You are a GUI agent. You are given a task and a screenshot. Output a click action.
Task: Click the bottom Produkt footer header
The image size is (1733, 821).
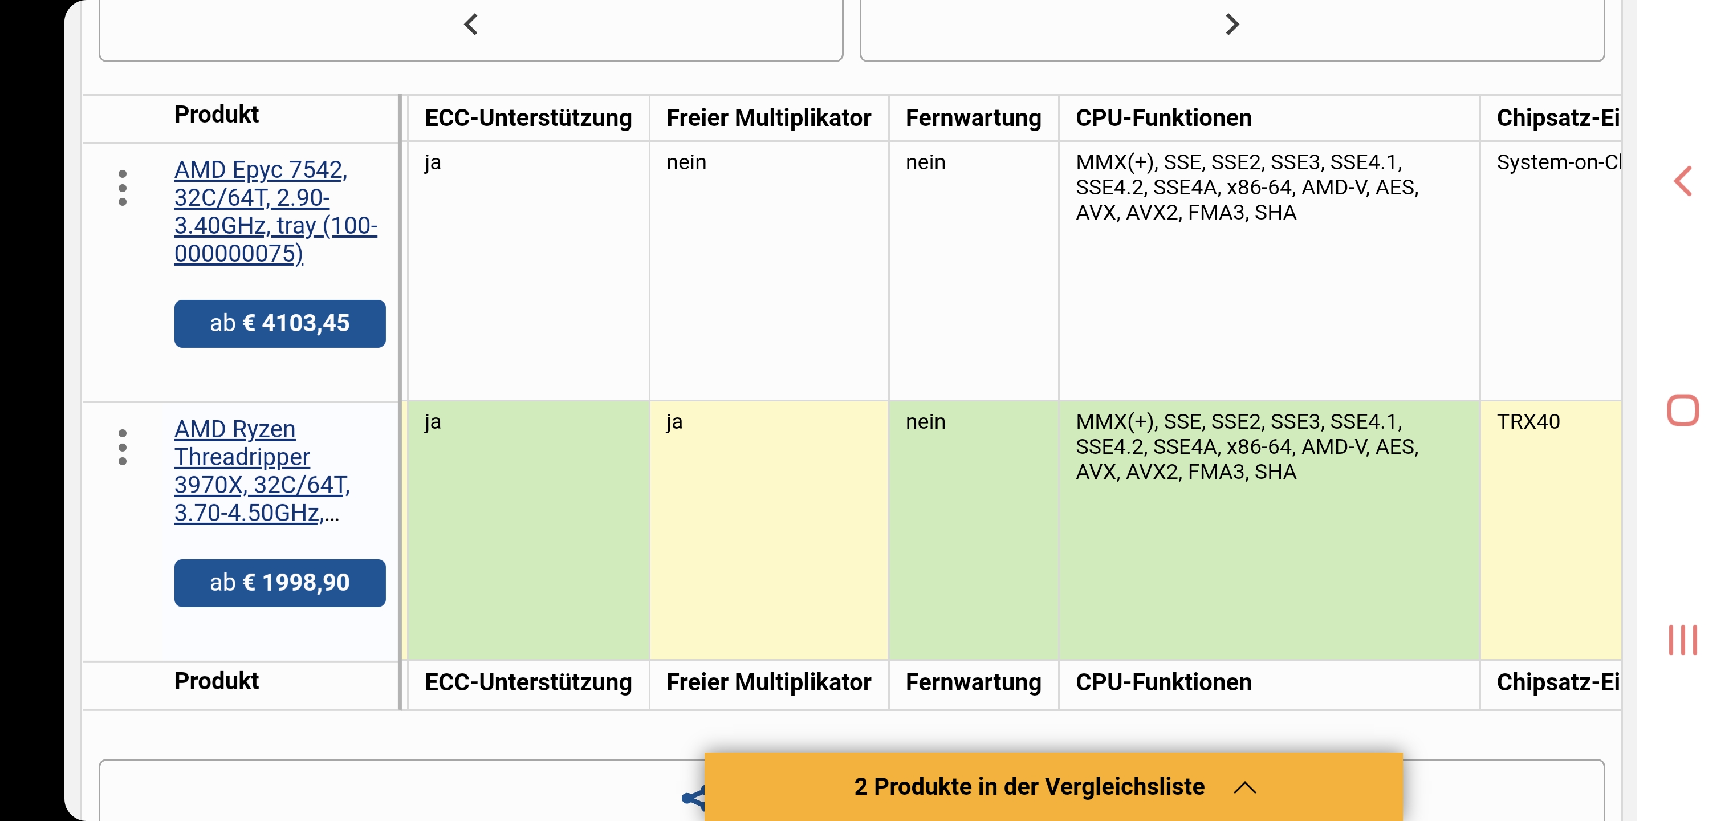coord(216,681)
